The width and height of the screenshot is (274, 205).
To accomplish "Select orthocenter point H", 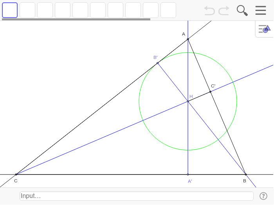I will 188,101.
